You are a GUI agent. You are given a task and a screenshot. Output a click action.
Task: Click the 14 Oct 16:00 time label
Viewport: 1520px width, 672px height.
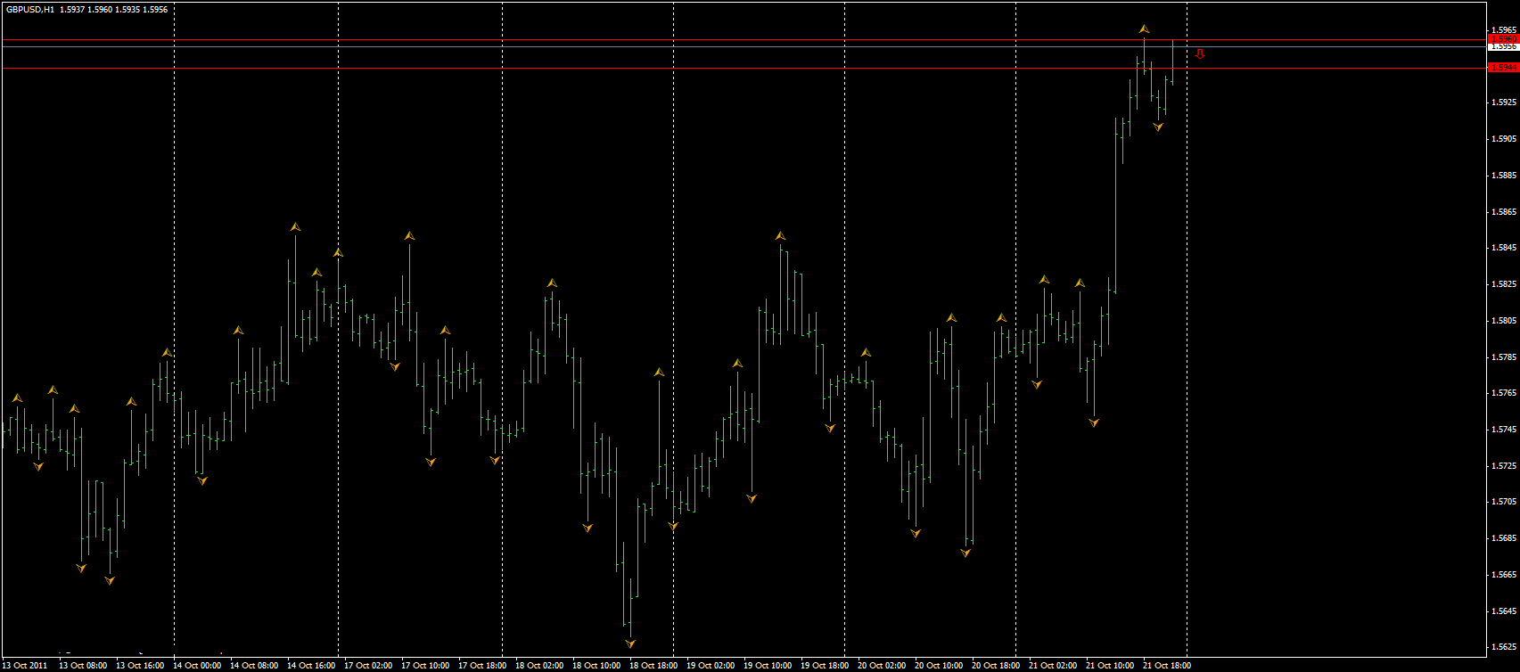tap(311, 665)
